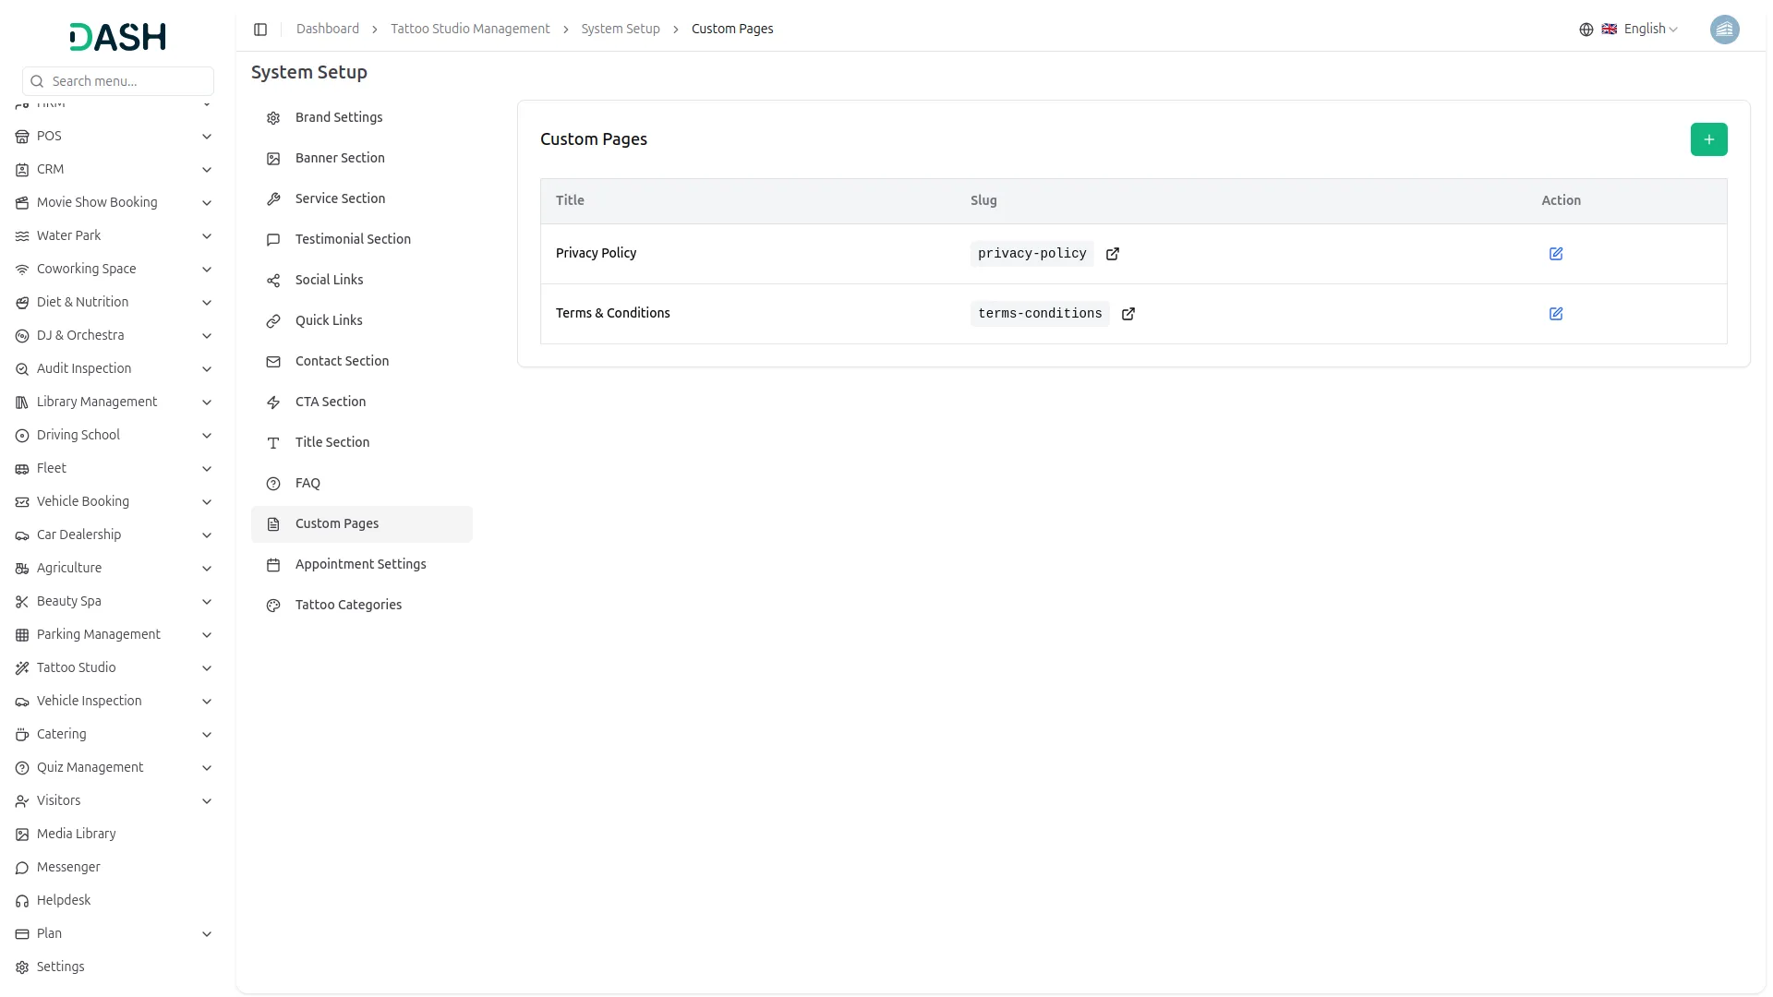Click Dashboard breadcrumb link
Screen dimensions: 1773x997
[327, 30]
